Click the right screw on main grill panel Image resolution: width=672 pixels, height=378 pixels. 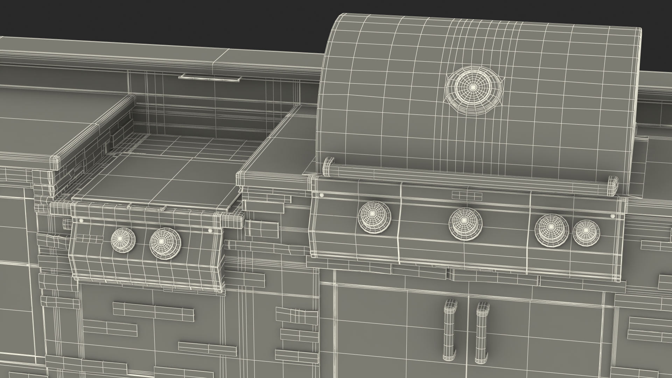point(612,216)
